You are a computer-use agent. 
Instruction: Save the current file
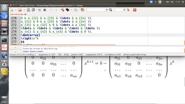tap(28, 10)
